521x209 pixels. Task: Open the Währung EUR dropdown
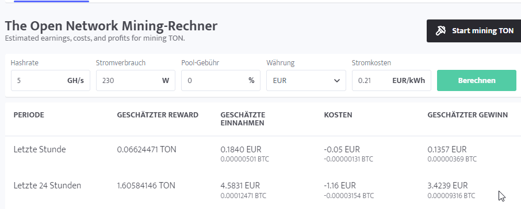[x=306, y=80]
